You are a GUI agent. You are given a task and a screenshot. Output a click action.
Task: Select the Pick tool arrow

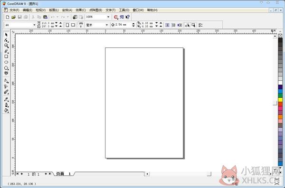(6, 35)
